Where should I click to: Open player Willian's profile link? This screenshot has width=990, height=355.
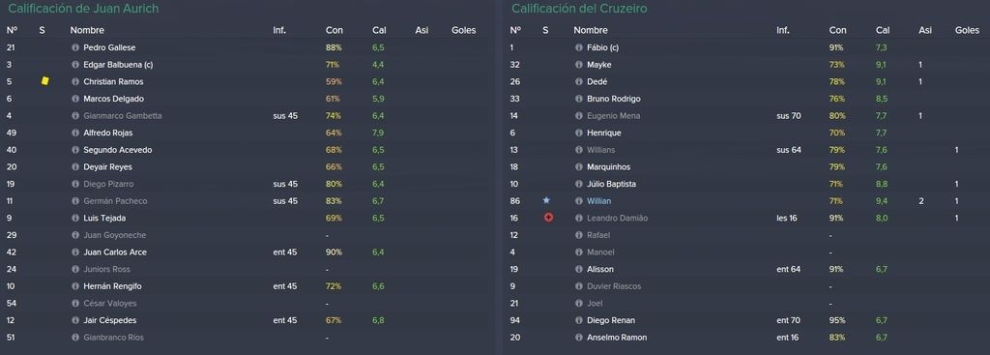598,201
